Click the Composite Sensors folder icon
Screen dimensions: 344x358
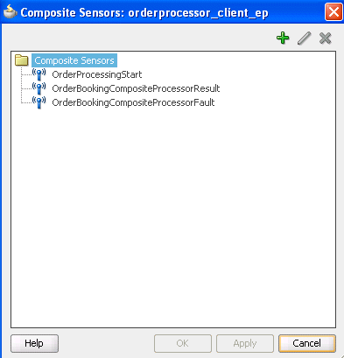pyautogui.click(x=22, y=60)
